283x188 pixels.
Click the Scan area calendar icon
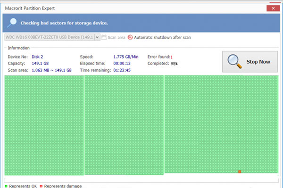coord(104,37)
